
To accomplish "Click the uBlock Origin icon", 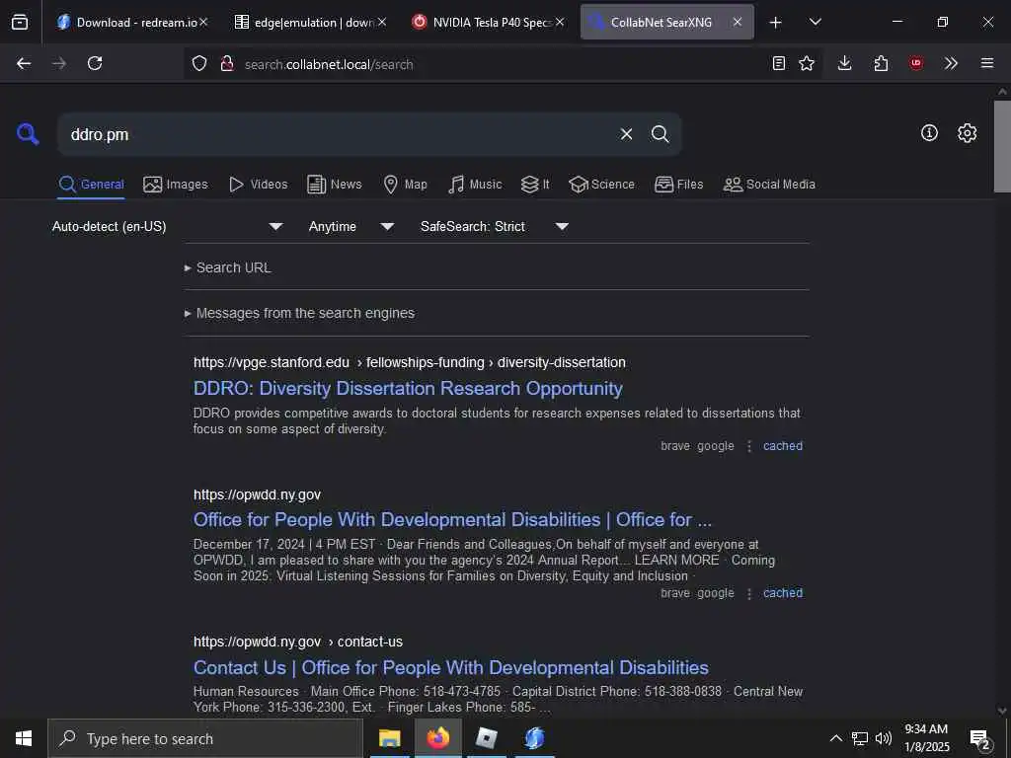I will [x=916, y=63].
